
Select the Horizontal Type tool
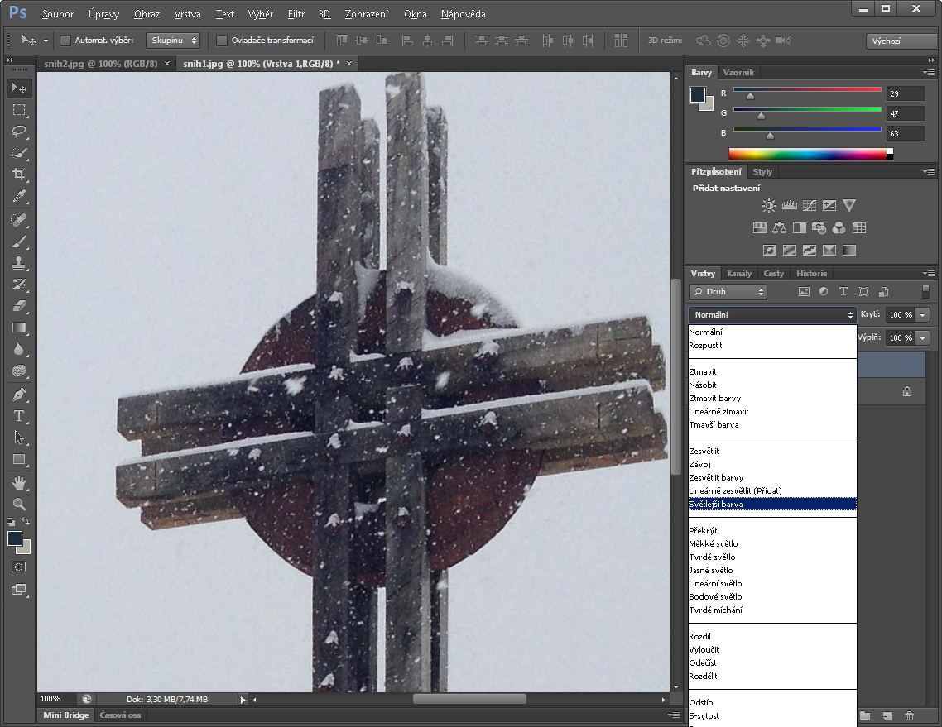[x=19, y=416]
